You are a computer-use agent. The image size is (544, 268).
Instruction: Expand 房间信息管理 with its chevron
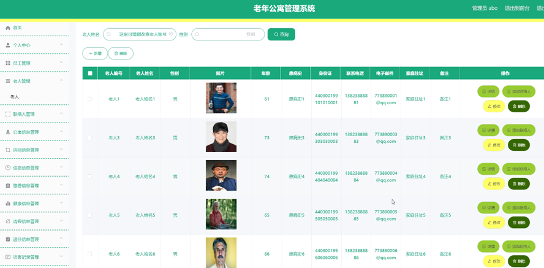point(61,149)
